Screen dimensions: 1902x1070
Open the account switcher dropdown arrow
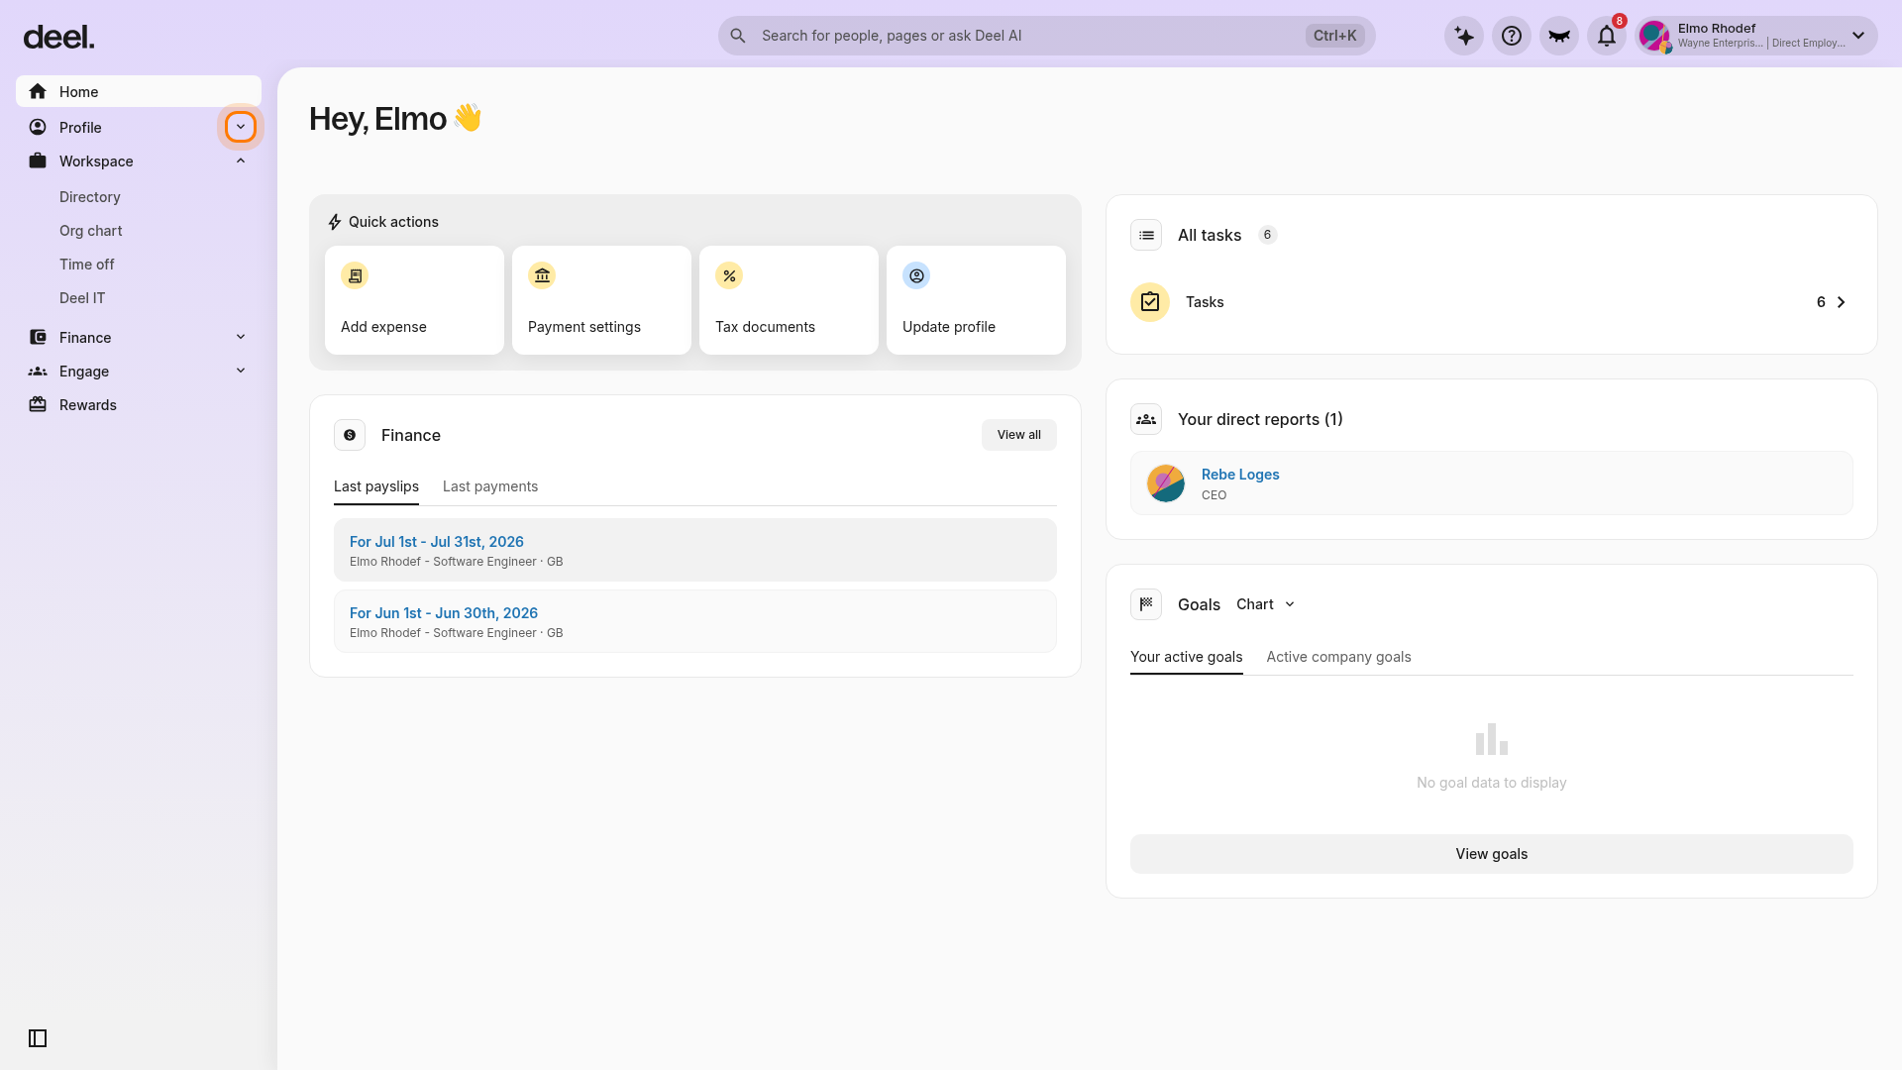click(x=1858, y=36)
